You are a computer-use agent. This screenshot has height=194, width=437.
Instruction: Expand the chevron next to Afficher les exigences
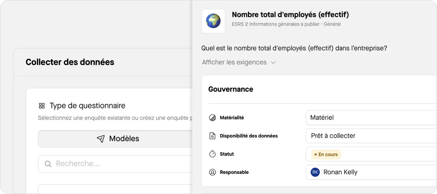coord(273,63)
